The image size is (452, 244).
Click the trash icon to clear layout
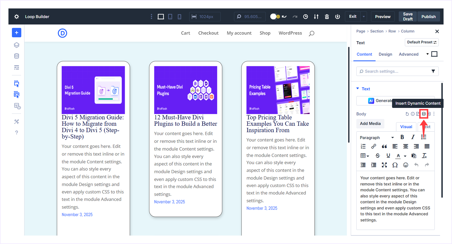point(327,17)
